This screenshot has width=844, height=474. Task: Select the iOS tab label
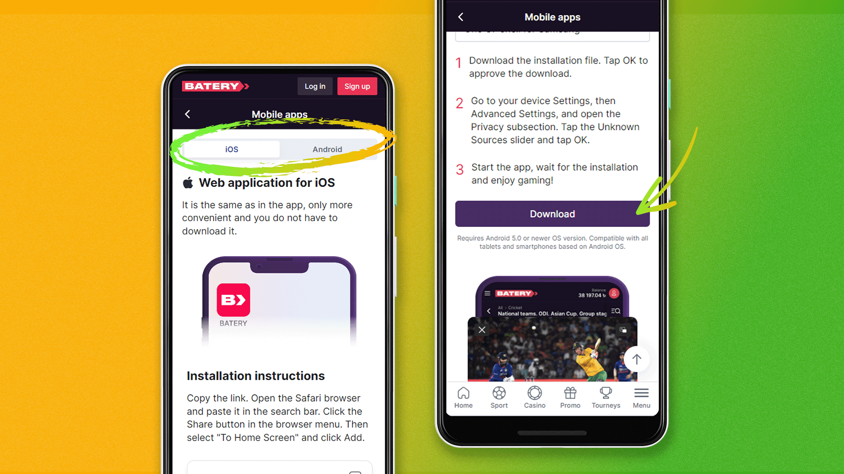coord(231,149)
